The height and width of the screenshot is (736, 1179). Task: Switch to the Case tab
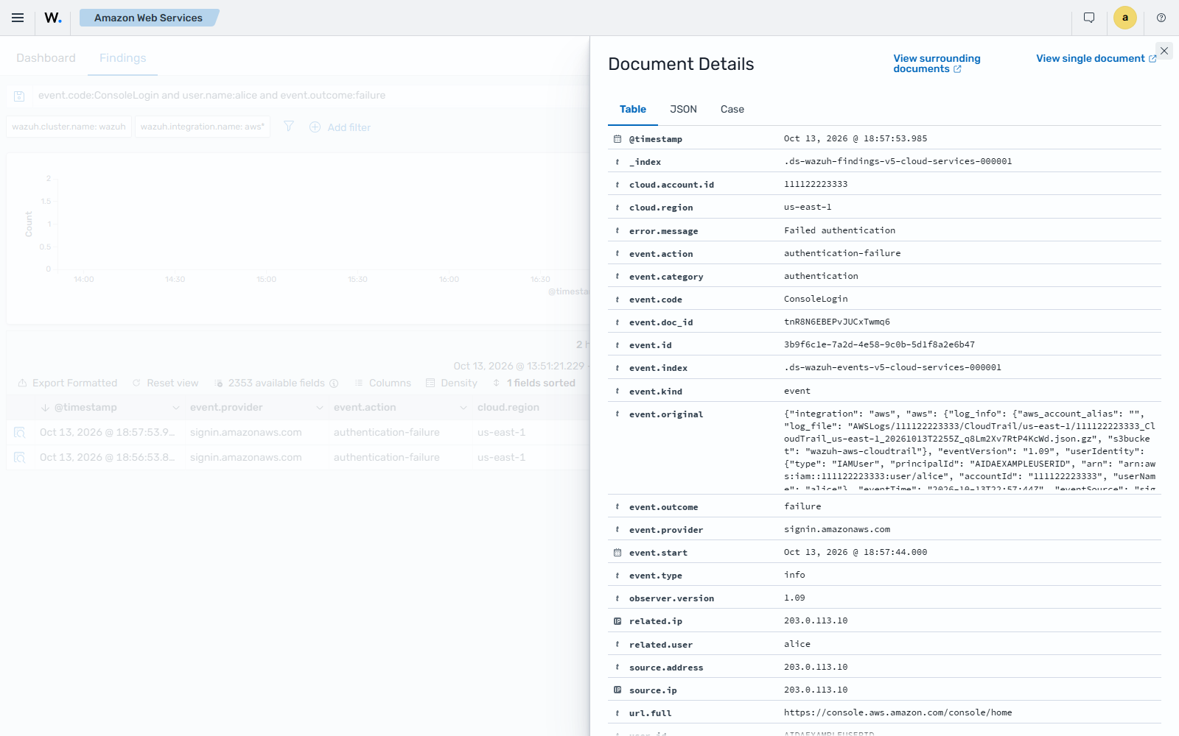pos(732,109)
